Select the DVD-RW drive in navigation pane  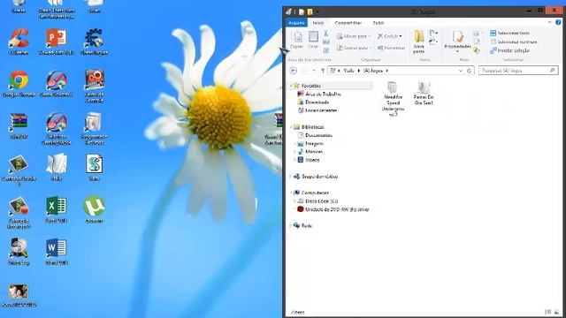point(336,209)
